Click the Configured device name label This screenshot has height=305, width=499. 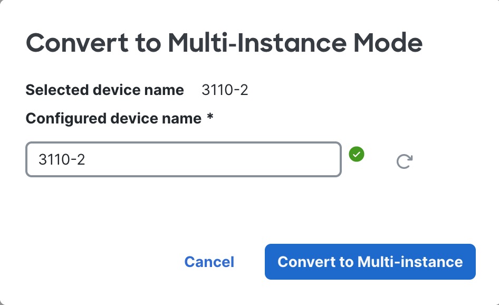point(113,118)
